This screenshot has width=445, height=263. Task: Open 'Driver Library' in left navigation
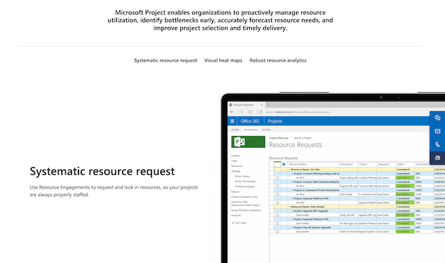coord(243,176)
